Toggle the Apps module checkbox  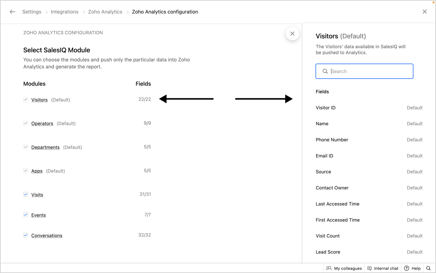click(x=26, y=171)
